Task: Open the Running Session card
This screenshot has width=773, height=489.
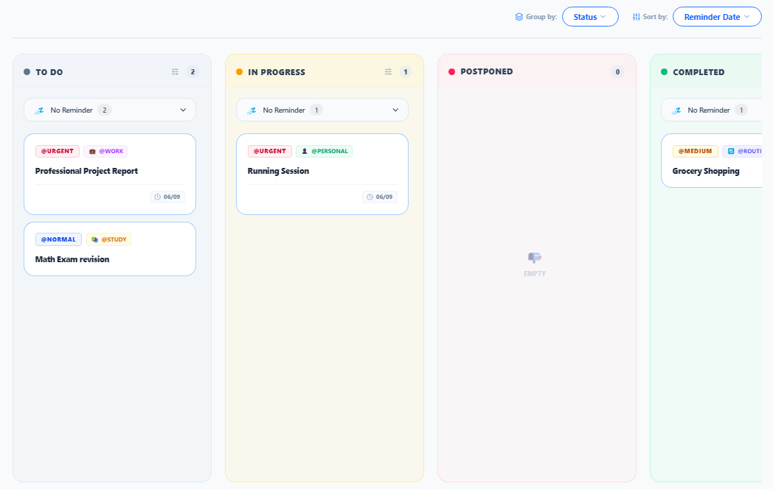Action: tap(322, 174)
